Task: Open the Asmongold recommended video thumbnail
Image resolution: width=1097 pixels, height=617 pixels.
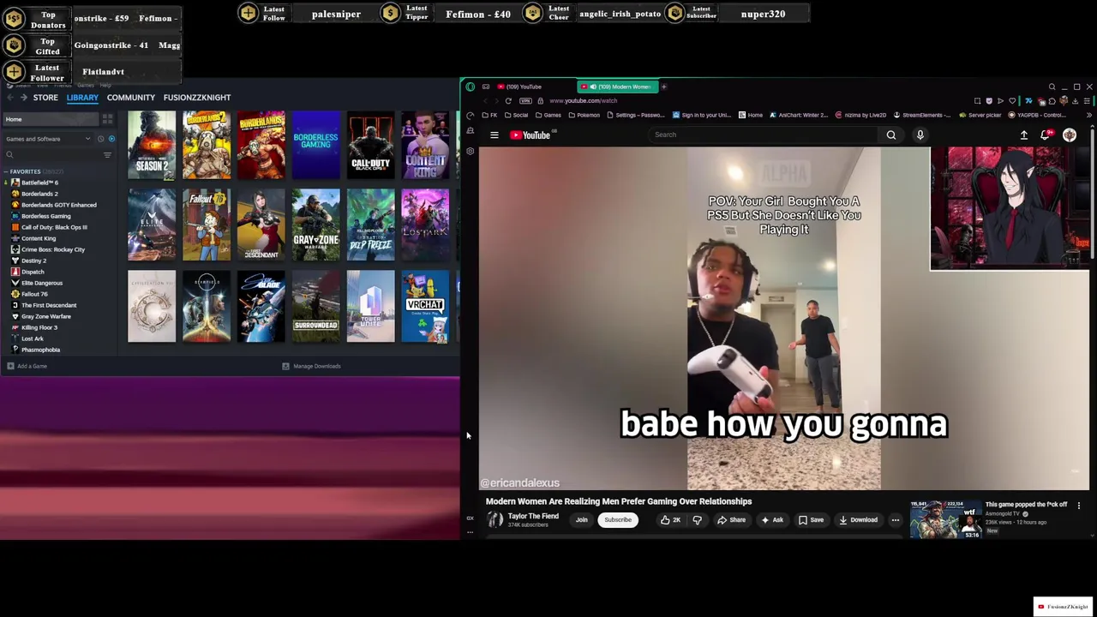Action: (944, 519)
